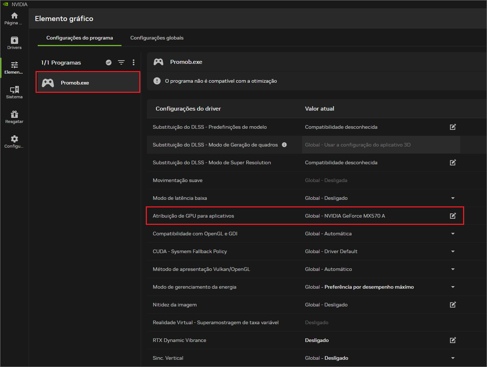Edit the Nitidez da imagem setting

click(x=453, y=305)
